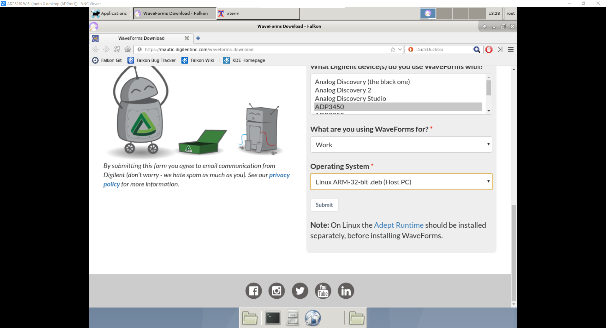Screen dimensions: 606x328
Task: Open the file manager cabinet icon
Action: [x=293, y=318]
